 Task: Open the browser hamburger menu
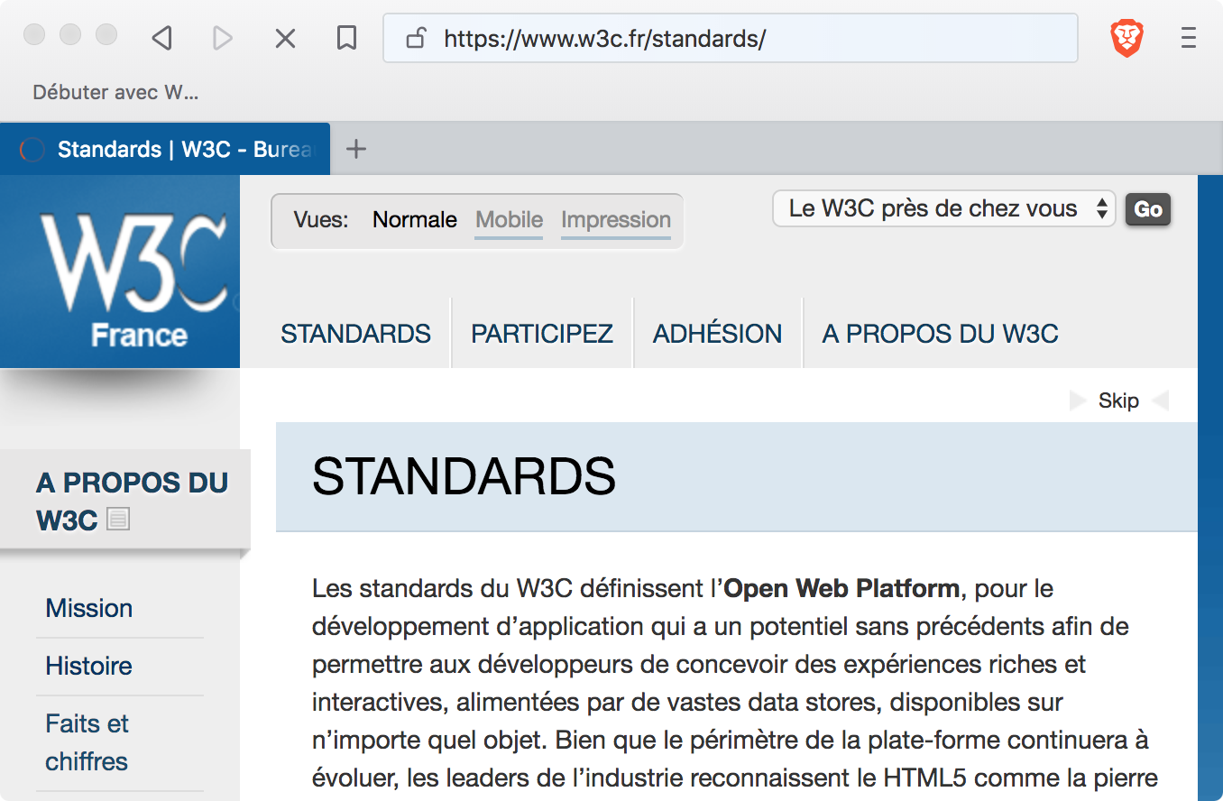(1189, 38)
